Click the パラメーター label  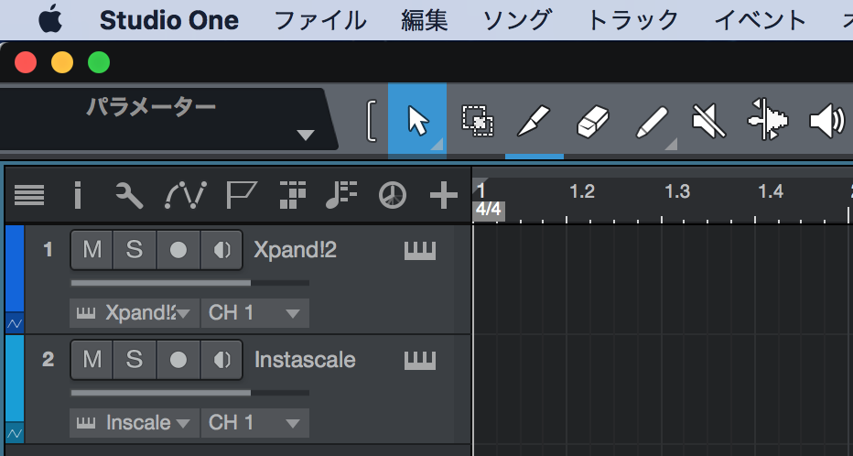(151, 106)
